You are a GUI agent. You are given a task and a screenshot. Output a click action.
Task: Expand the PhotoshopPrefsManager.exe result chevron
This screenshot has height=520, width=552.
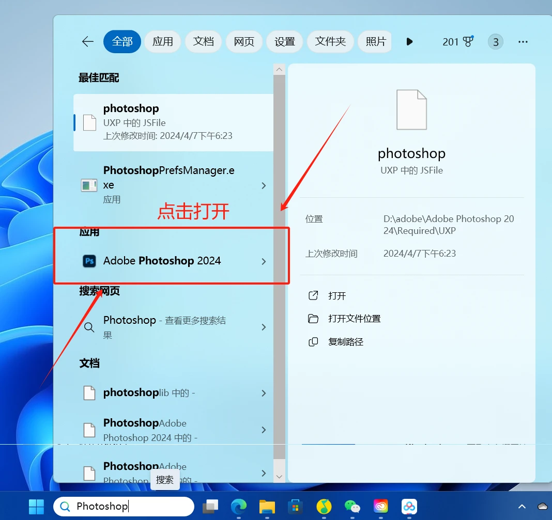coord(264,185)
